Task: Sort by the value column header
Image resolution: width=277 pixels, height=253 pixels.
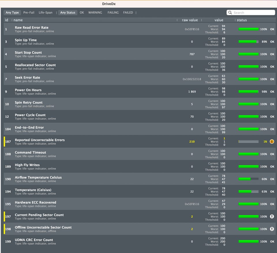Action: pos(219,20)
